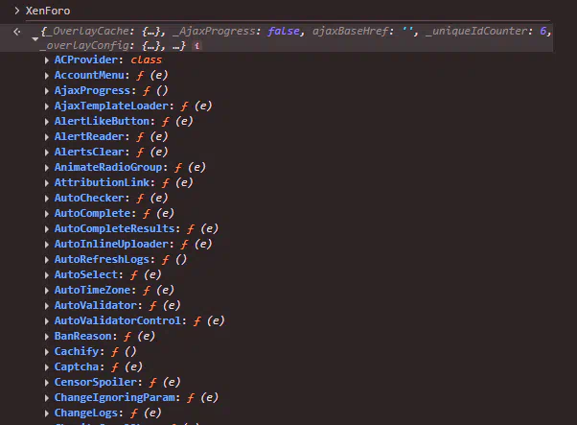Select the _overlayConfig property name

point(84,46)
